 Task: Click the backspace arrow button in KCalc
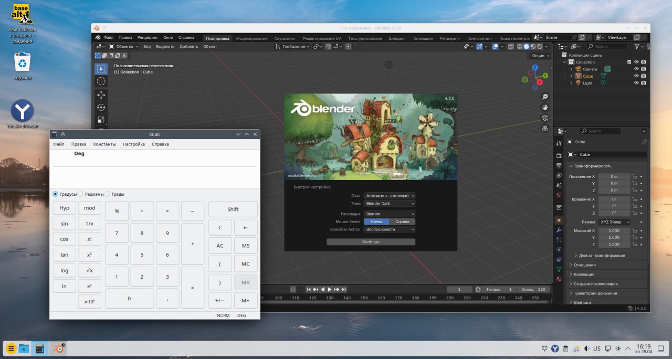tap(246, 227)
